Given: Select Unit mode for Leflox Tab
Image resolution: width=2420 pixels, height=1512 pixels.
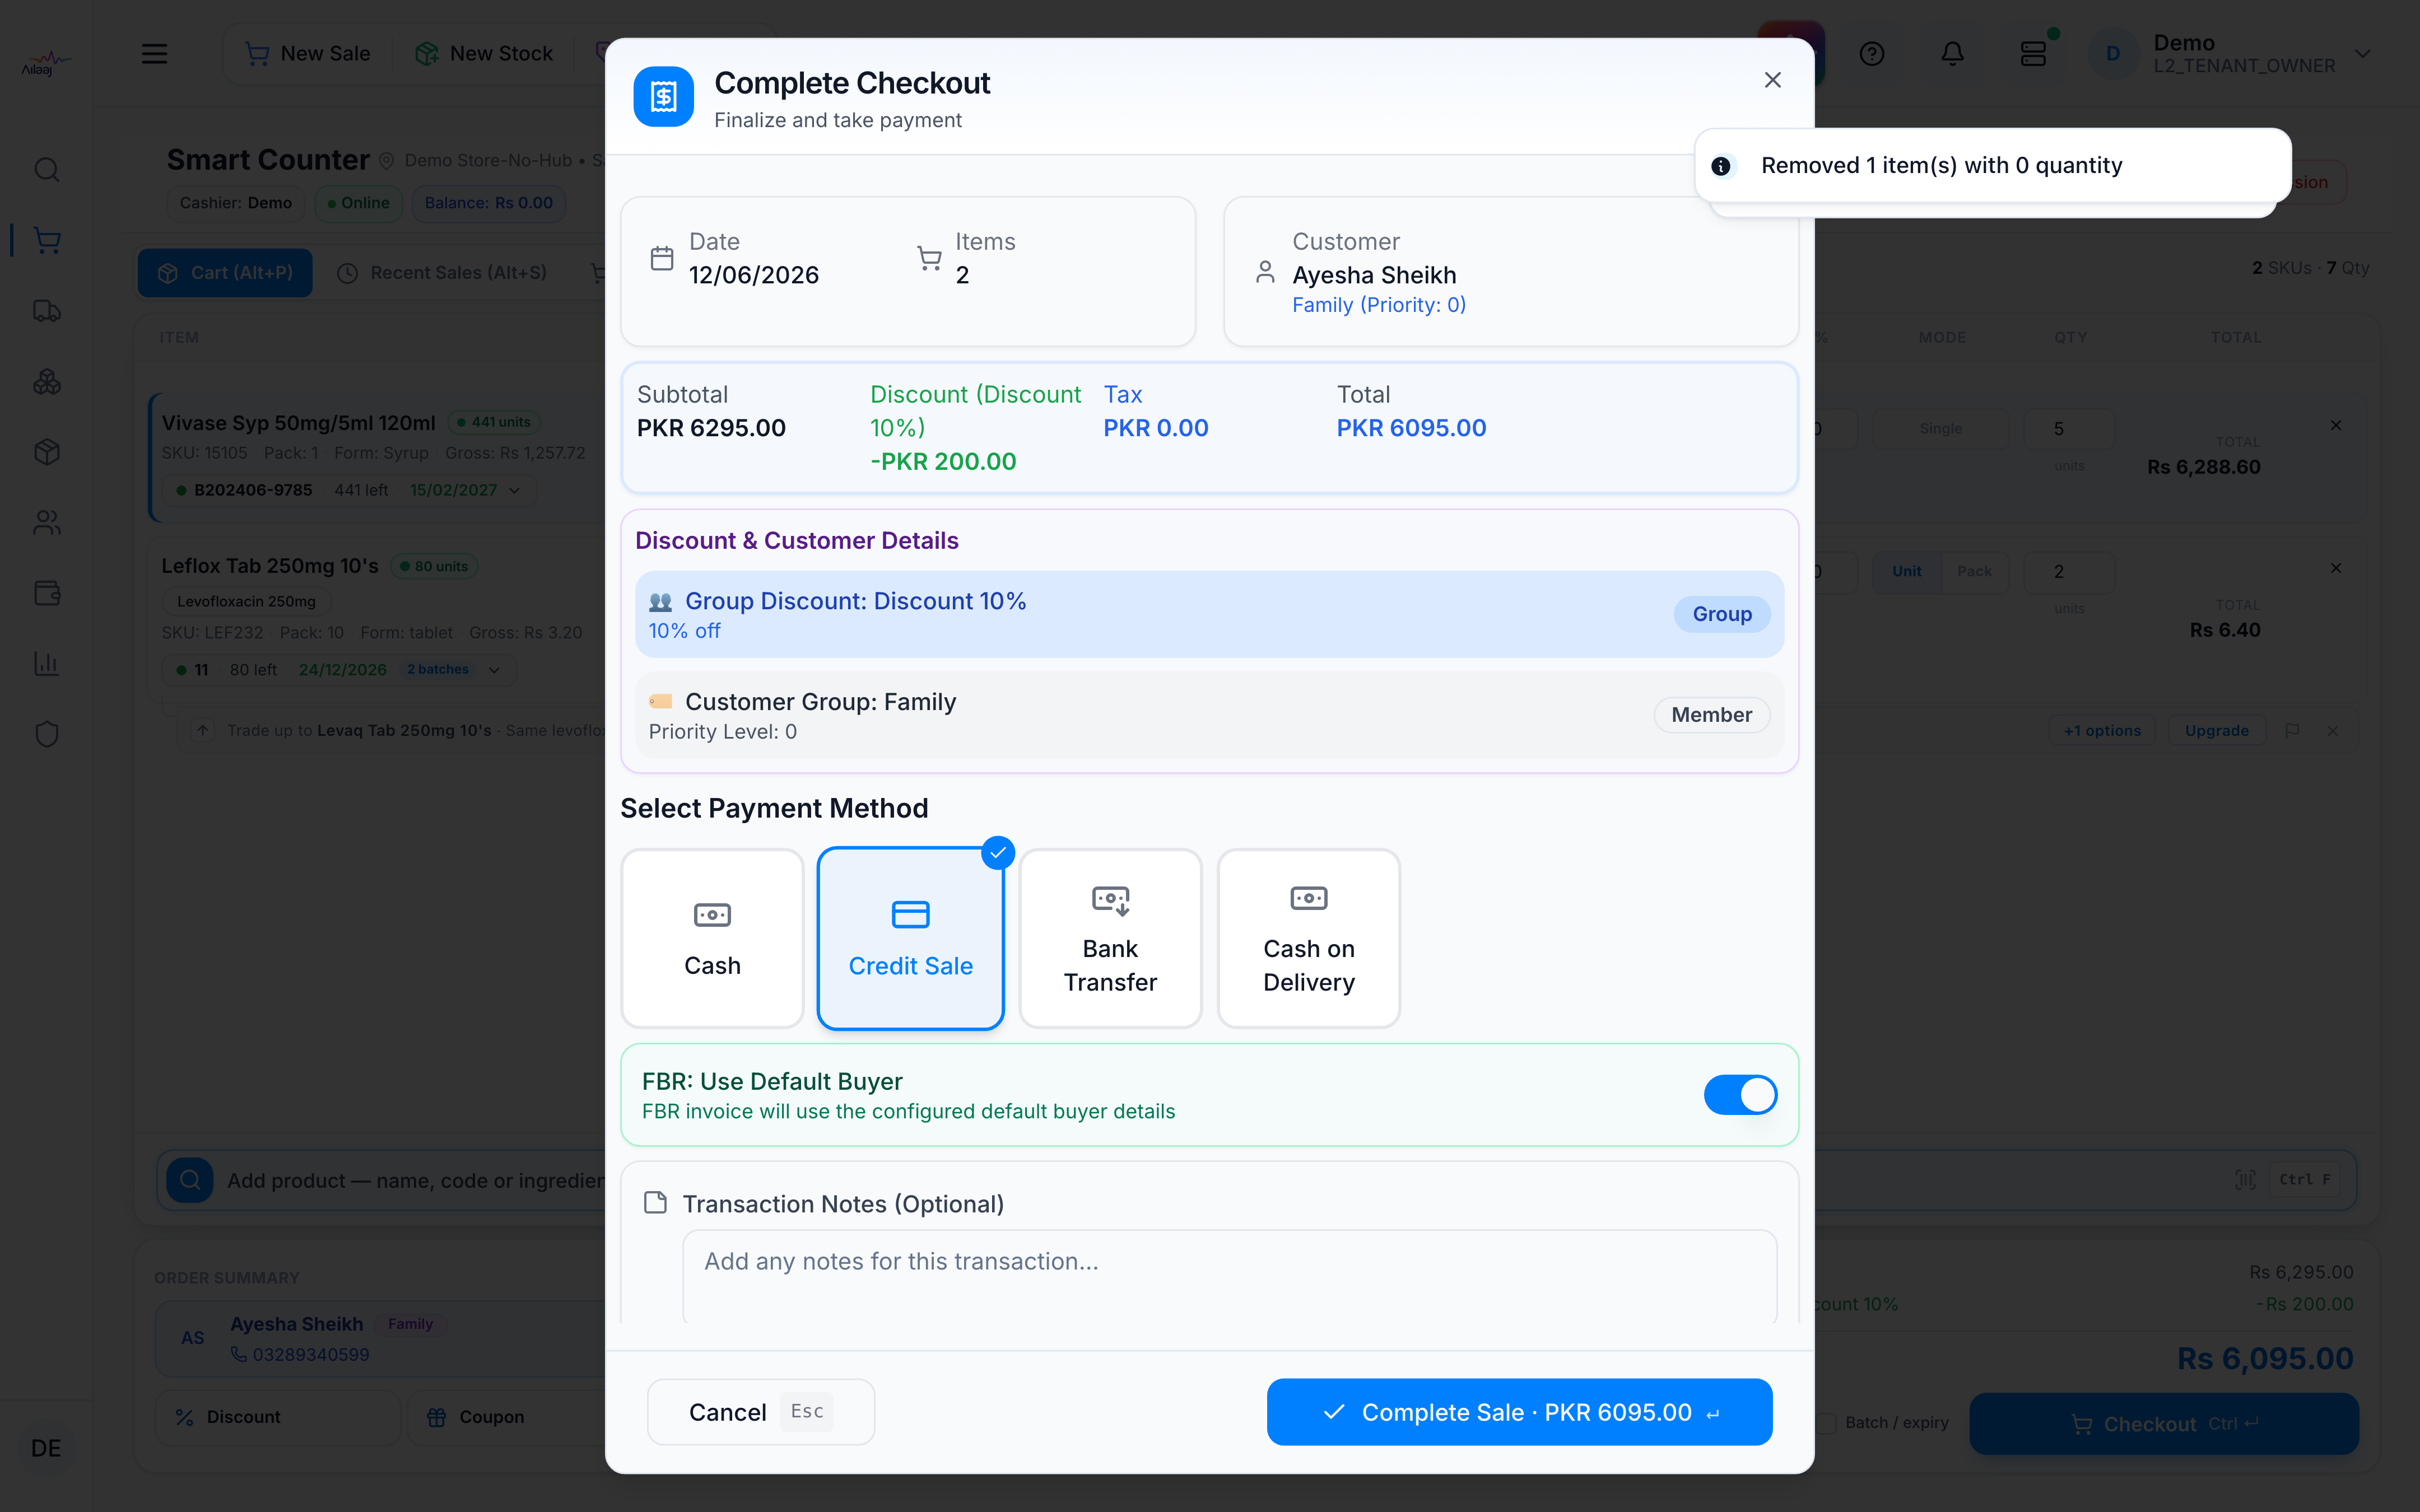Looking at the screenshot, I should 1906,571.
